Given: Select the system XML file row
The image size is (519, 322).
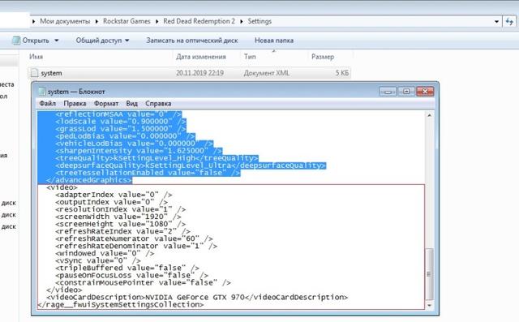Looking at the screenshot, I should 189,73.
